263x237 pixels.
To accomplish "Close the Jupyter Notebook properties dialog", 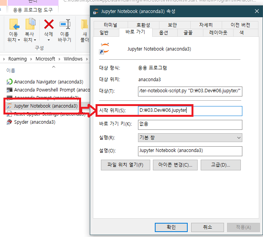I will tap(257, 11).
